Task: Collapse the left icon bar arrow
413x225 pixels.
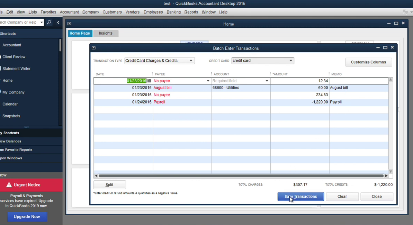Action: pos(58,22)
